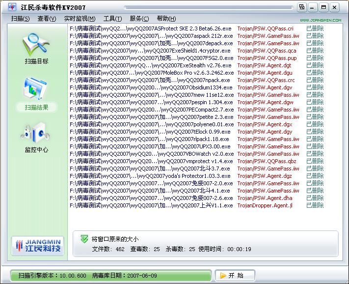Select row wyQQ2007UPX3.00.exe
349x284 pixels.
(197, 146)
